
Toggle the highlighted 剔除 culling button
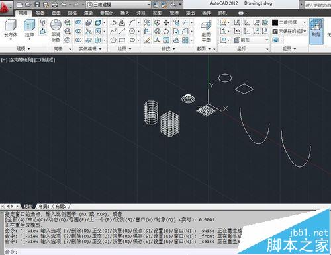point(316,31)
